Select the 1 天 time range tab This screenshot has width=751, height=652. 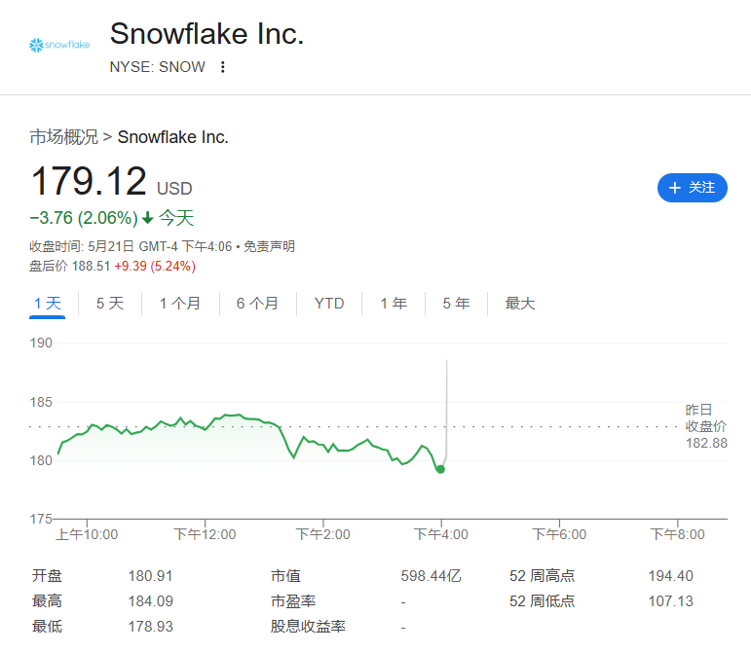48,304
